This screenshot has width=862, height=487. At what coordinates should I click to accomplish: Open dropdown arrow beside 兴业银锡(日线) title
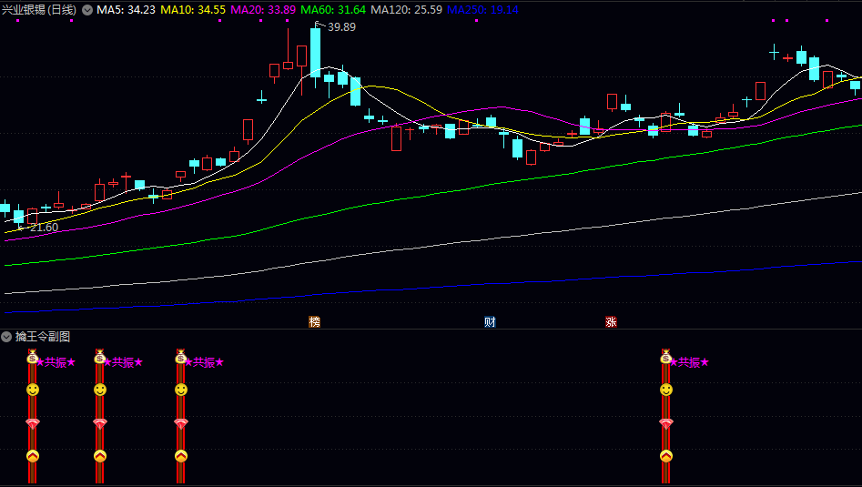coord(86,10)
